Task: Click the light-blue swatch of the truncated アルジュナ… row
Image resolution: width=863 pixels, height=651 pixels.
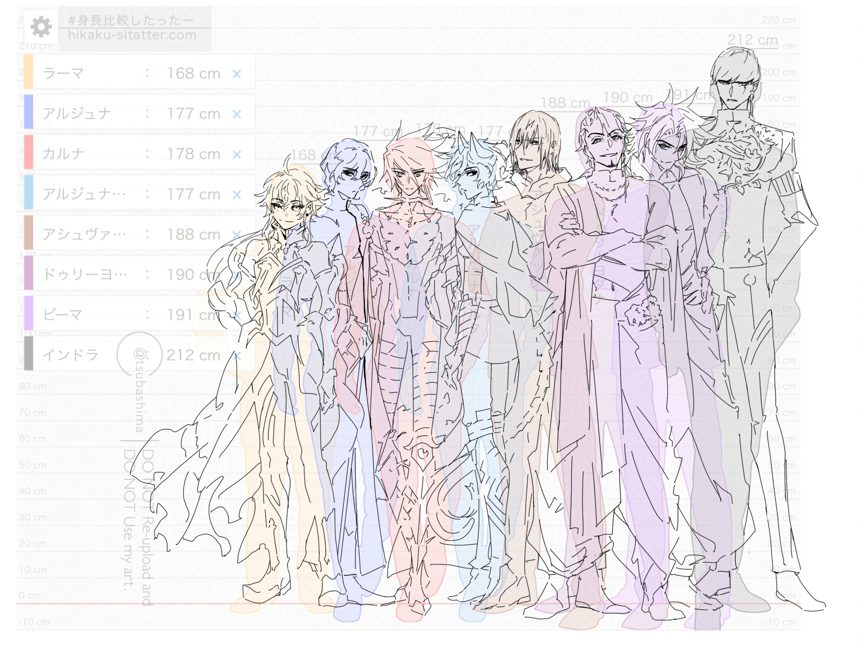Action: pos(28,192)
